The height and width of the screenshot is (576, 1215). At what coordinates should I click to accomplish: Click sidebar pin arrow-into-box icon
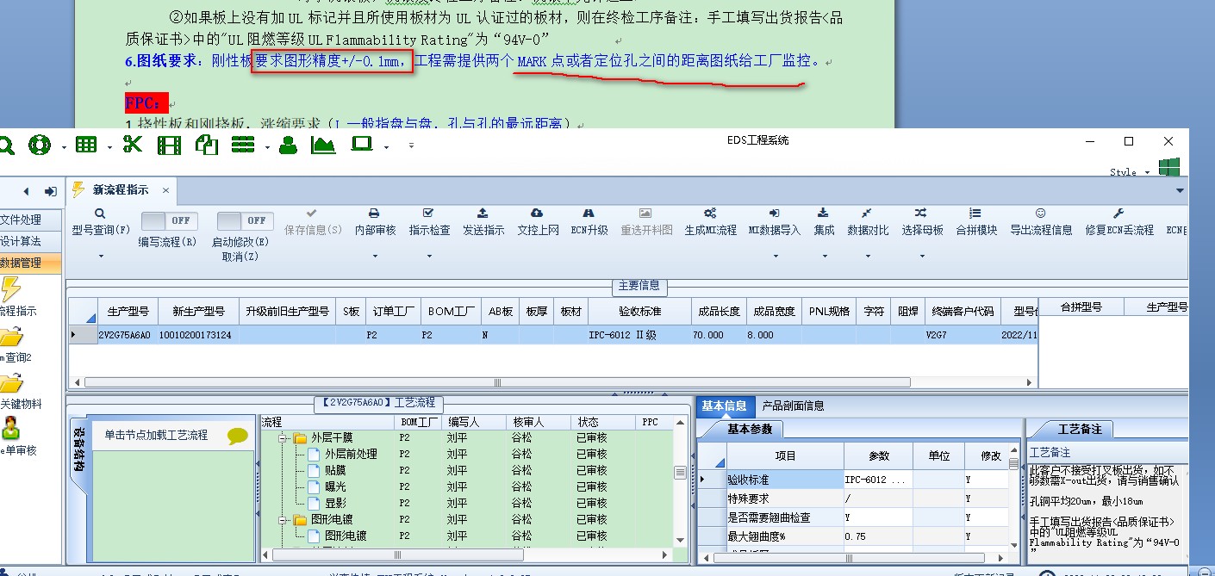click(51, 191)
